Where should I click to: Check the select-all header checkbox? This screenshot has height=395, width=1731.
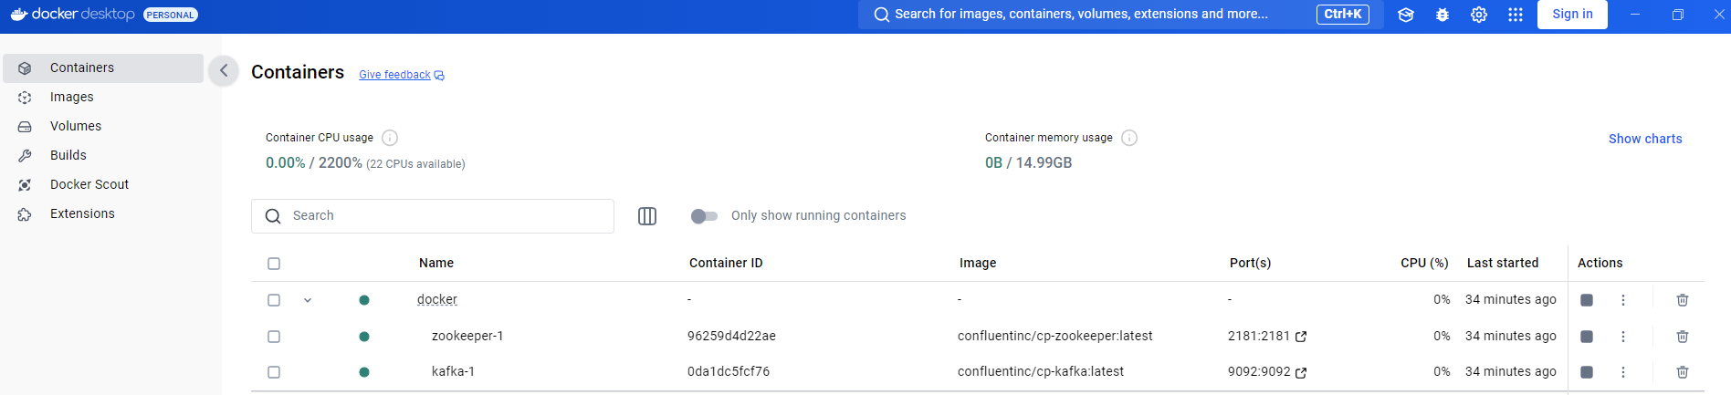[x=274, y=264]
